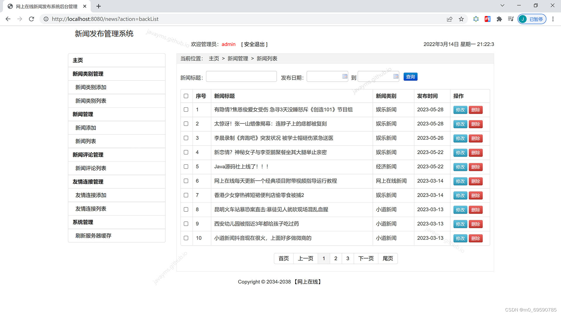Open the tab search chevron
The height and width of the screenshot is (315, 561).
coord(502,5)
